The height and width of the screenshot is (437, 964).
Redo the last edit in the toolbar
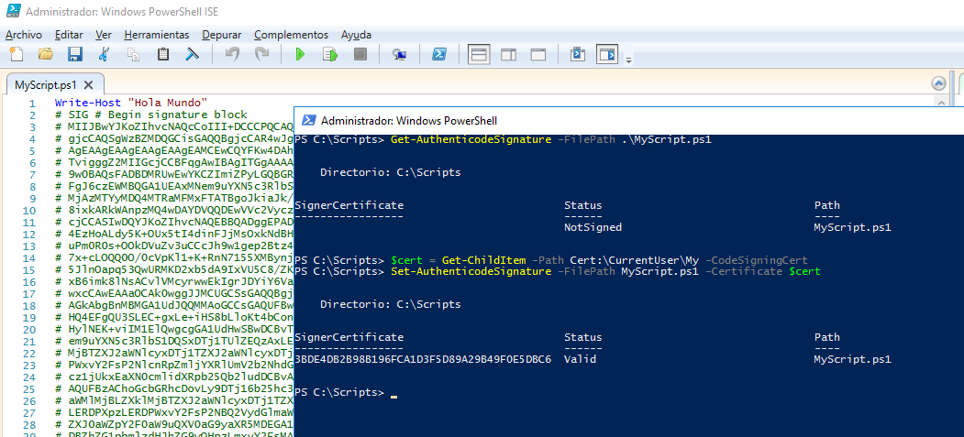click(262, 54)
